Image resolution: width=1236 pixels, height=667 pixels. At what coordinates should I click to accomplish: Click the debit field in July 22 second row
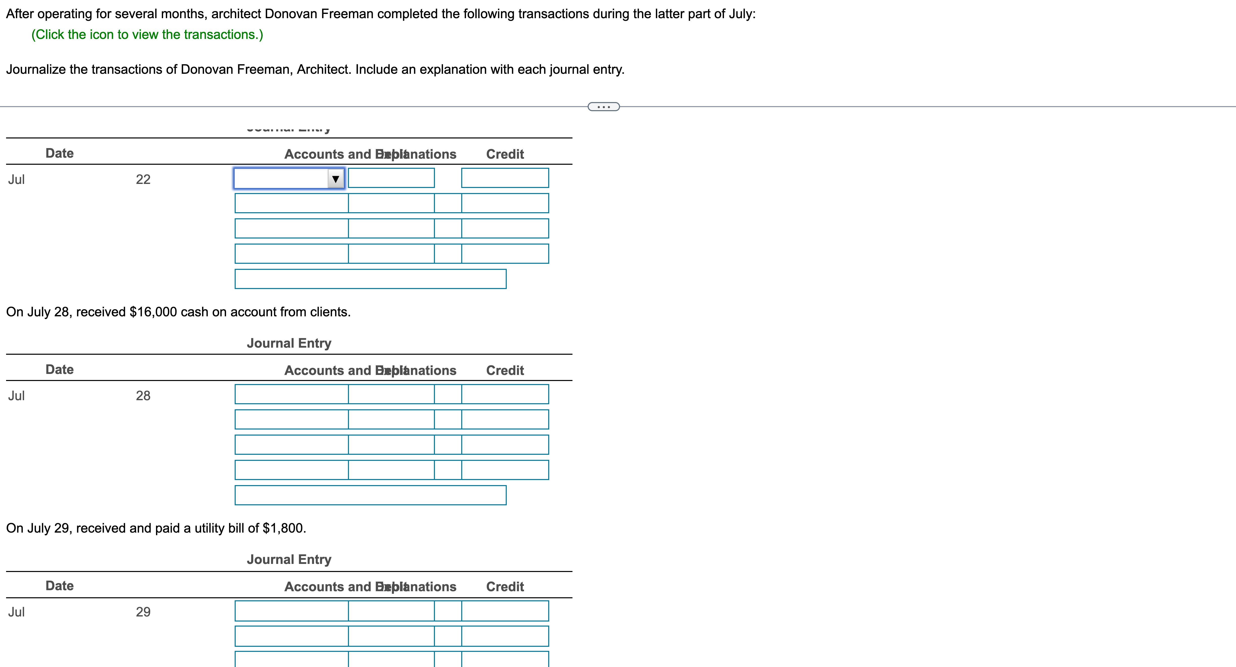click(x=391, y=203)
